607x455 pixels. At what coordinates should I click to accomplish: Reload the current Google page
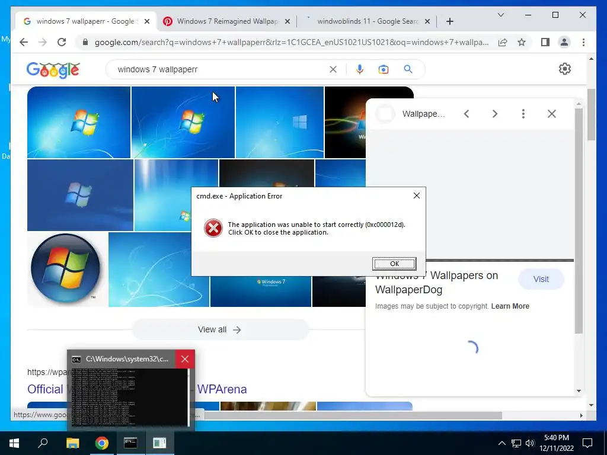click(62, 42)
